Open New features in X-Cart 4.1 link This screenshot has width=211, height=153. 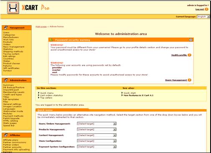[138, 95]
